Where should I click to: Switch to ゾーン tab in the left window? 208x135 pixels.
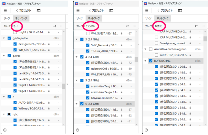[6, 19]
